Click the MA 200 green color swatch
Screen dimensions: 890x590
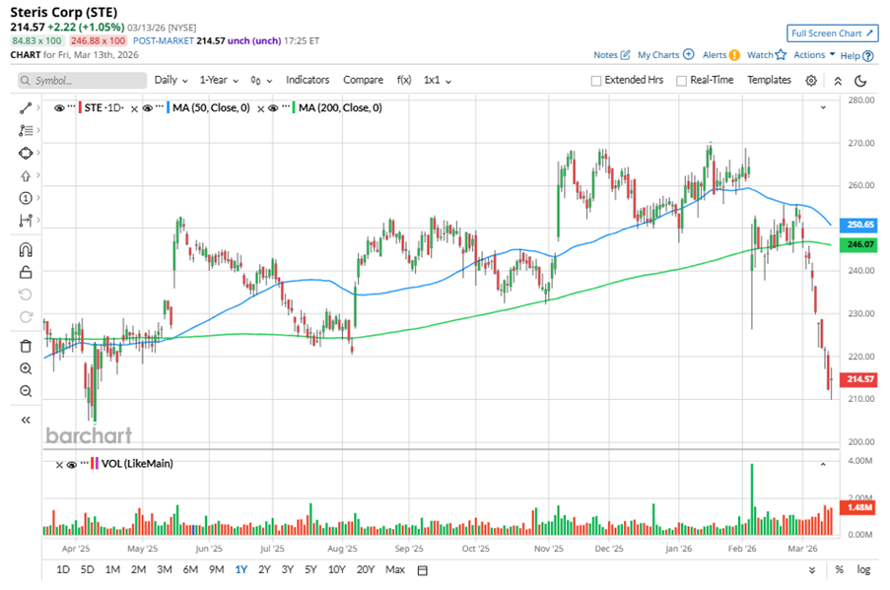pos(294,107)
